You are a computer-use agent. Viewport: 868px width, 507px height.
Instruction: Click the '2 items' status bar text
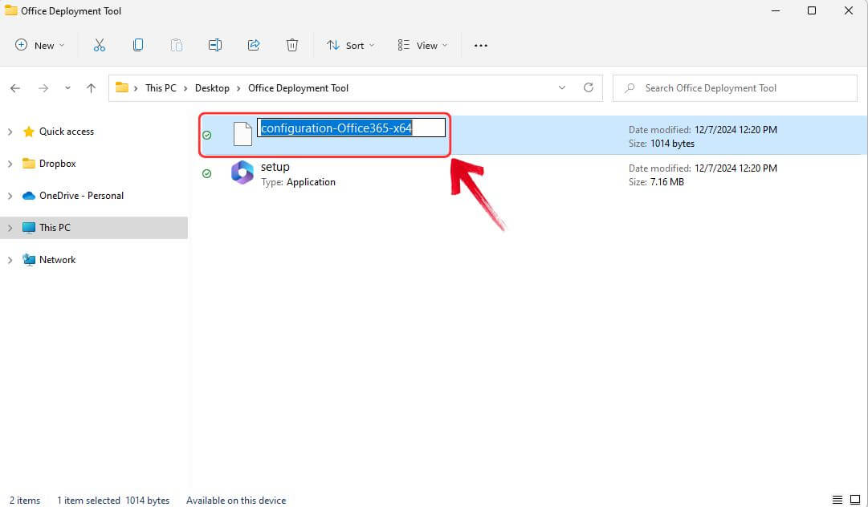[x=25, y=501]
